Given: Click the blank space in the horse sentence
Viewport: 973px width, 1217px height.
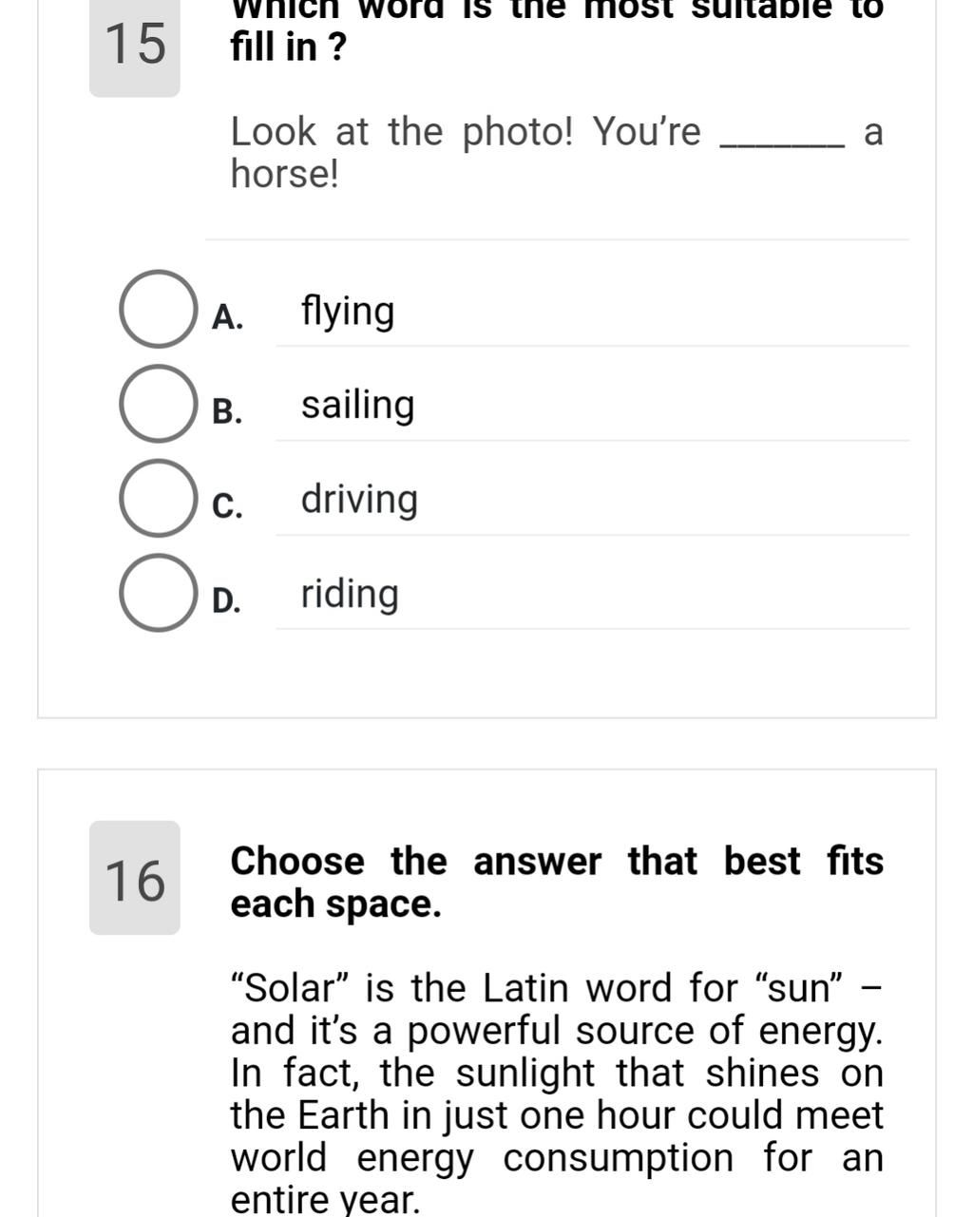Looking at the screenshot, I should point(782,135).
